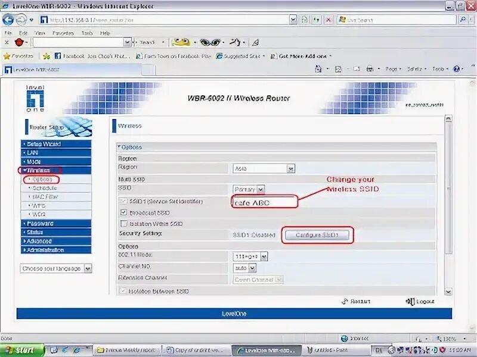Refresh the page with the refresh icon
477x357 pixels.
click(x=316, y=20)
